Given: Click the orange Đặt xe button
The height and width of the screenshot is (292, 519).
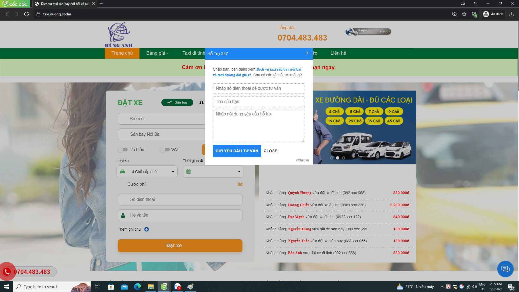Looking at the screenshot, I should tap(180, 245).
